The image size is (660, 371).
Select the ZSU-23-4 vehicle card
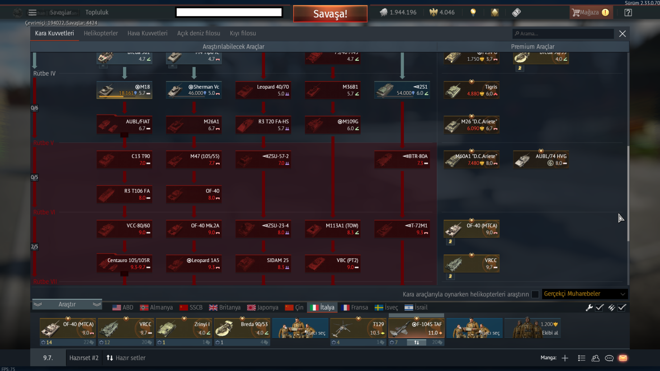click(x=263, y=229)
